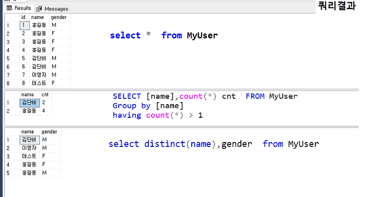Viewport: 365px width, 197px height.
Task: Select name header in the bottom result grid
Action: coord(30,132)
